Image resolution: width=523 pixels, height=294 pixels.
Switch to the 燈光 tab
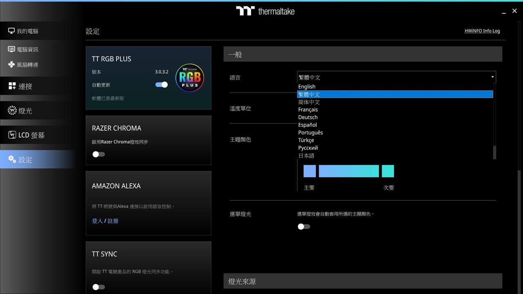click(x=38, y=111)
